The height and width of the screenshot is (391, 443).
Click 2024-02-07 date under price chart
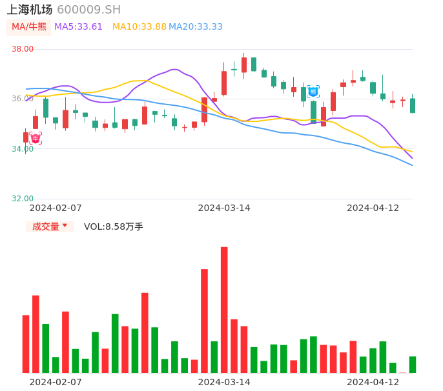[56, 208]
